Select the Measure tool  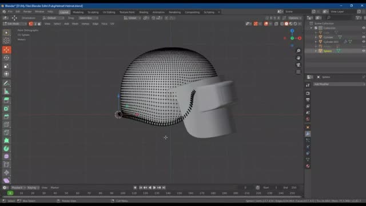(x=6, y=92)
